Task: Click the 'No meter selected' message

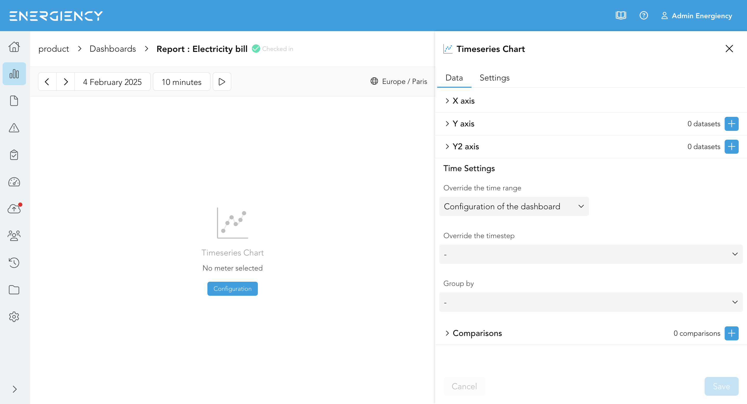Action: pos(233,268)
